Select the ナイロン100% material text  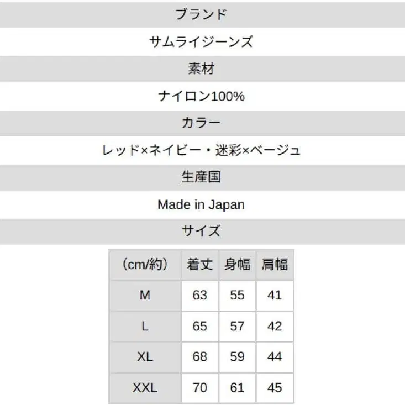[201, 96]
